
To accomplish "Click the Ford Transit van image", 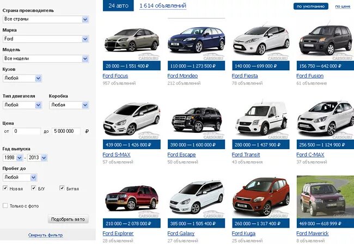I will click(261, 118).
